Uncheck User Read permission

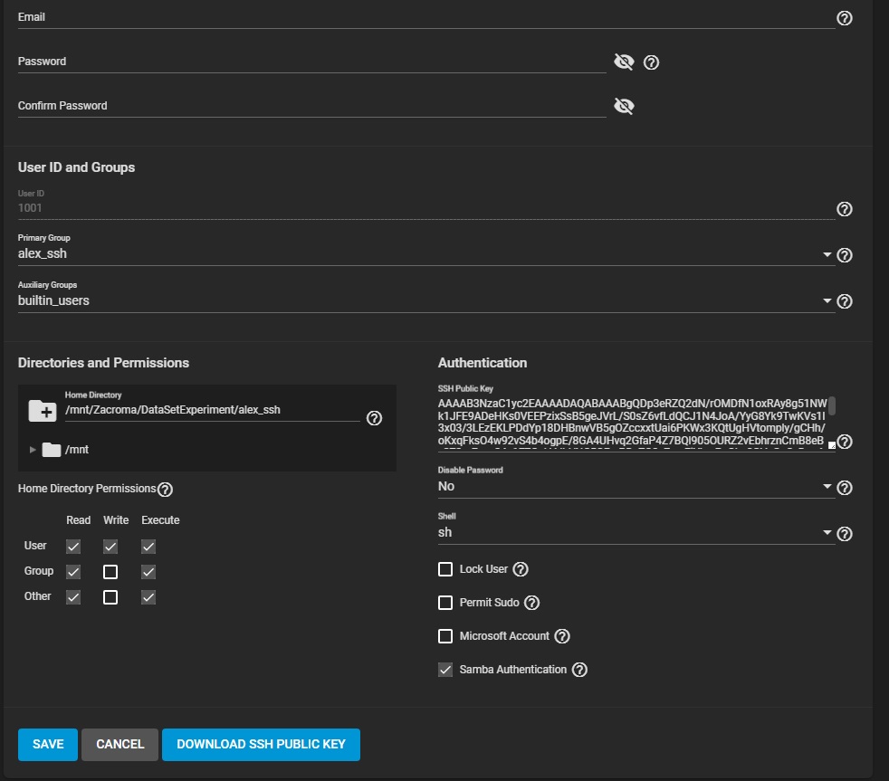point(73,547)
